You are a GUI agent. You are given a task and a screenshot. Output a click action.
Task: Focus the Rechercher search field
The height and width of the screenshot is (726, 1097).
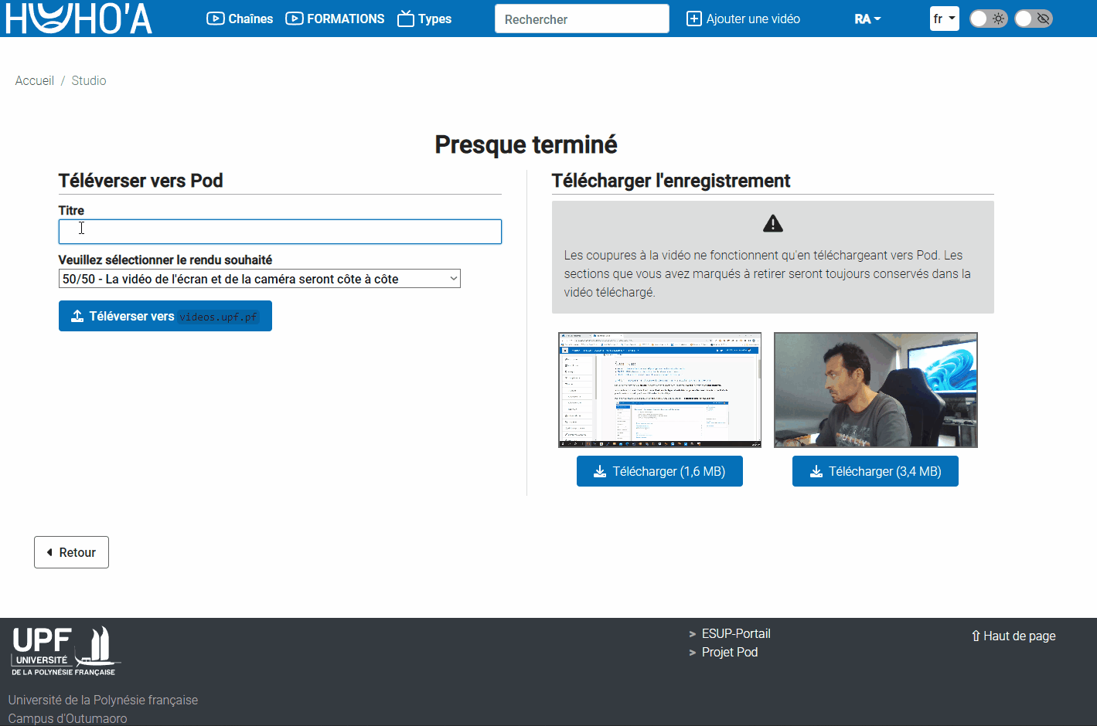pyautogui.click(x=581, y=19)
